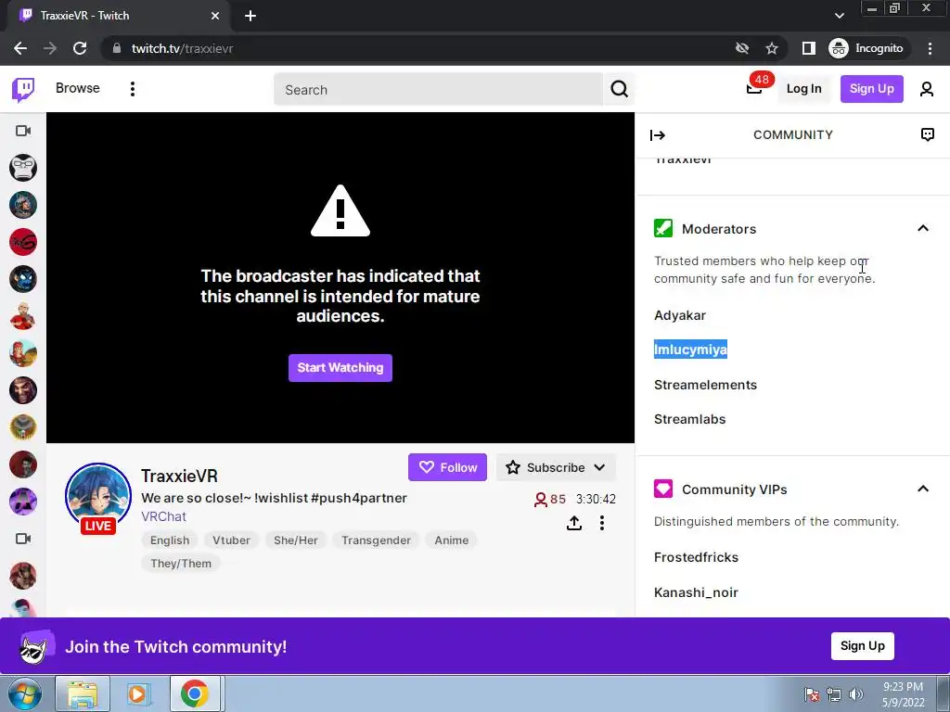Open the tab search dropdown arrow
The image size is (950, 712).
(839, 16)
